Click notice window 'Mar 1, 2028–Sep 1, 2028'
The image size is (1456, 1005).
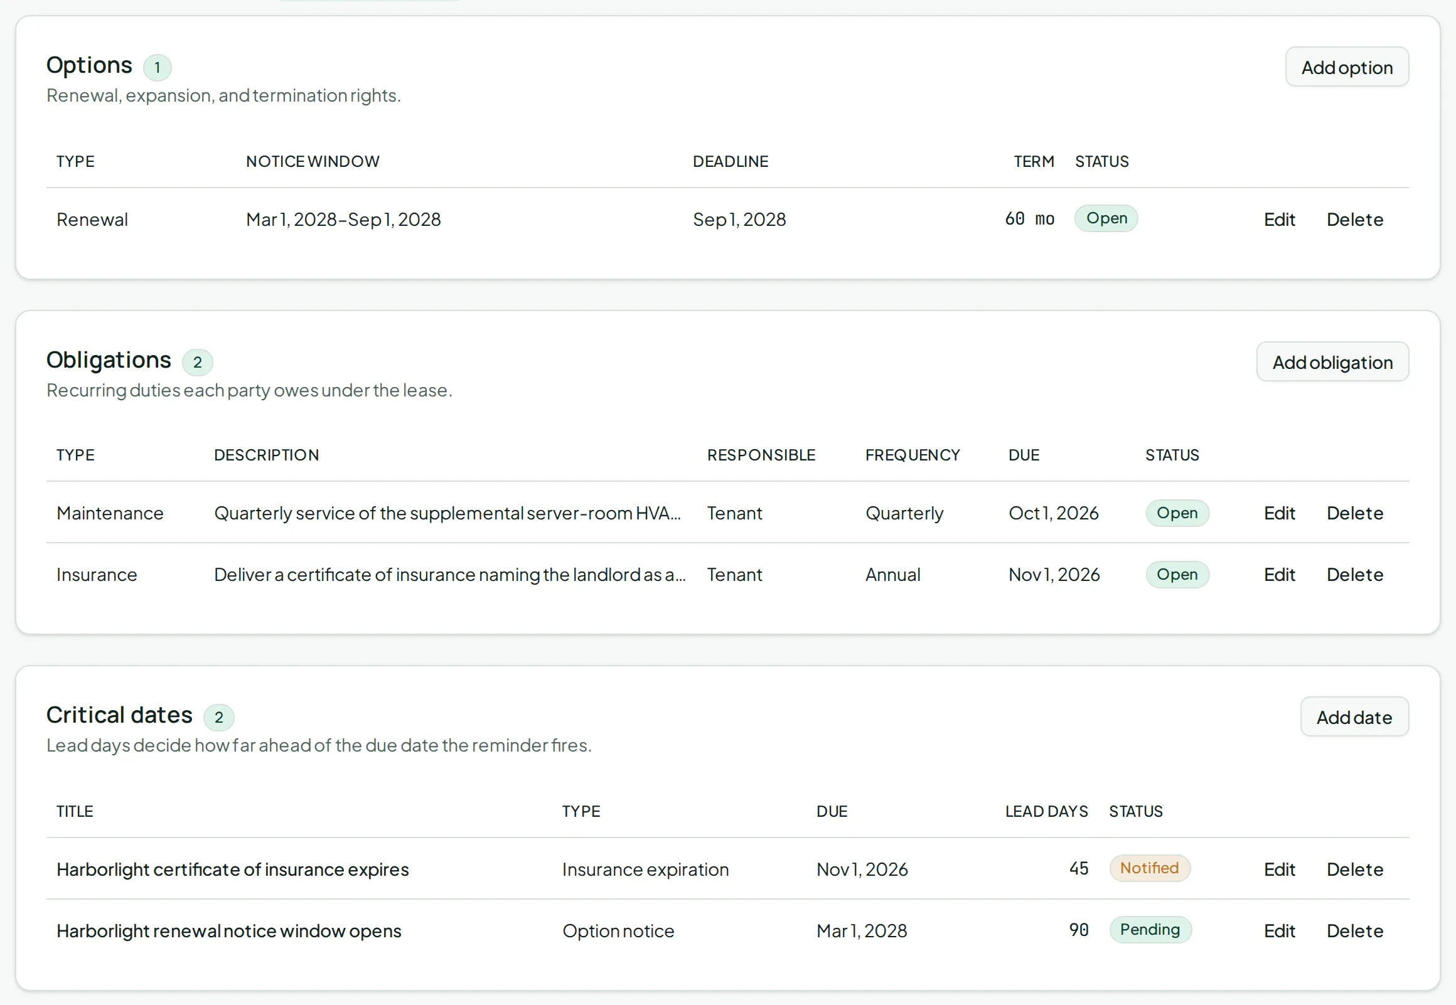click(343, 219)
